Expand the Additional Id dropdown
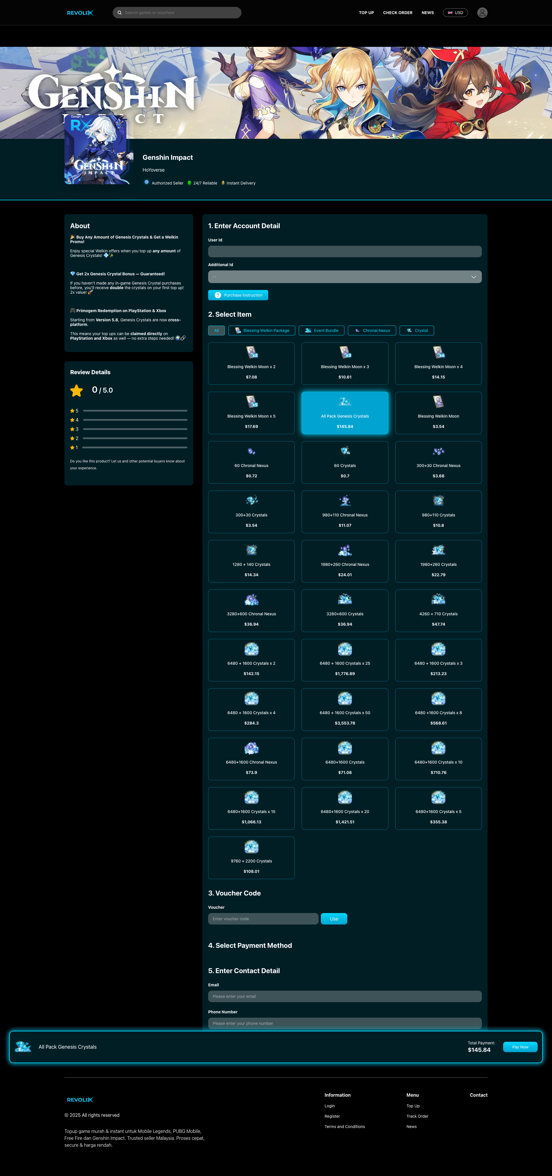The image size is (552, 1176). [x=345, y=277]
